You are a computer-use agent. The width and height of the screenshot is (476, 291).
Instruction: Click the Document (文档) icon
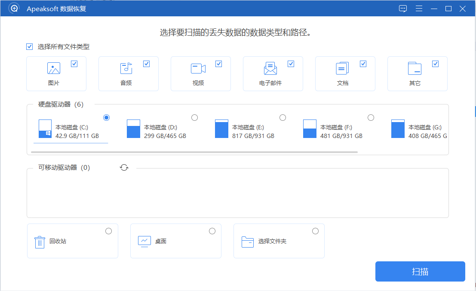tap(342, 68)
